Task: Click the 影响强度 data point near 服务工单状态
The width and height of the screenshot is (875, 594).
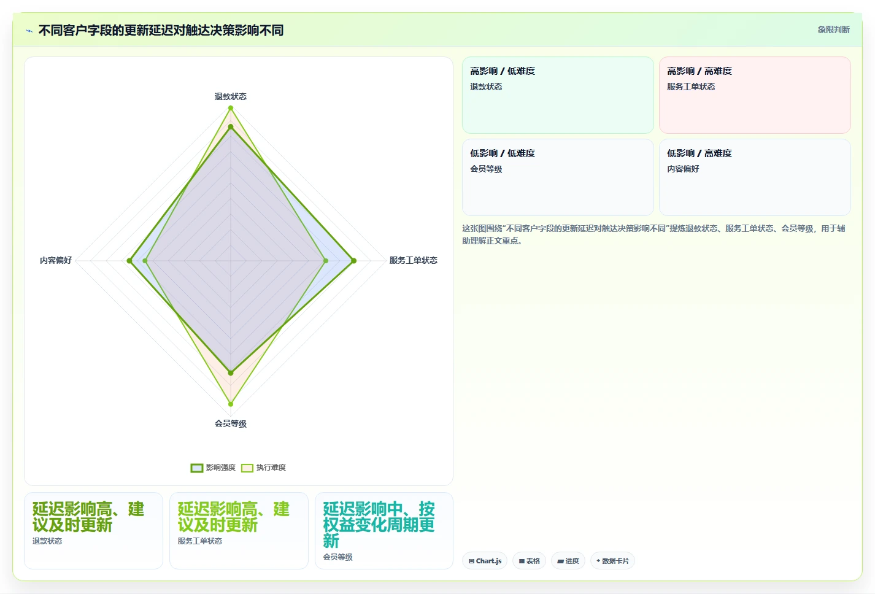Action: click(353, 261)
